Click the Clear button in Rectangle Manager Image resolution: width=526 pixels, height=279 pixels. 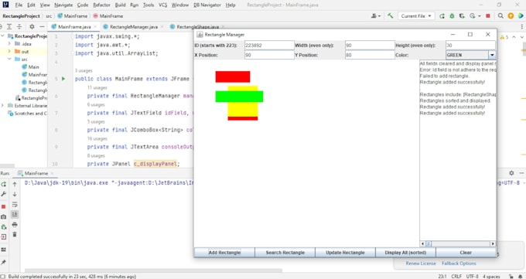(466, 253)
